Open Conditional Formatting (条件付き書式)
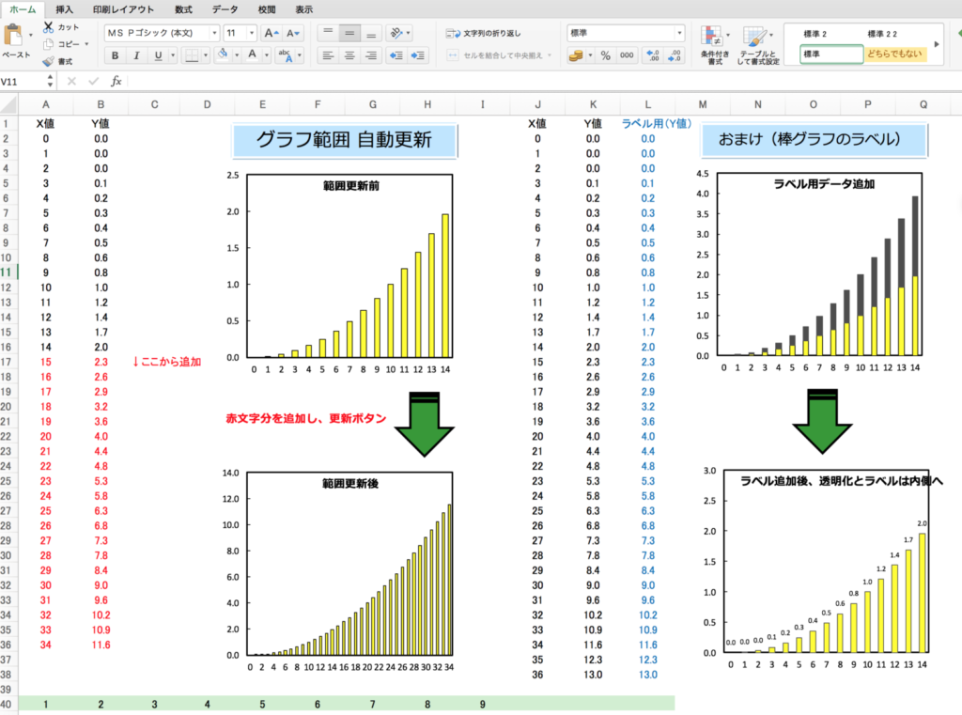This screenshot has height=715, width=962. click(x=711, y=43)
